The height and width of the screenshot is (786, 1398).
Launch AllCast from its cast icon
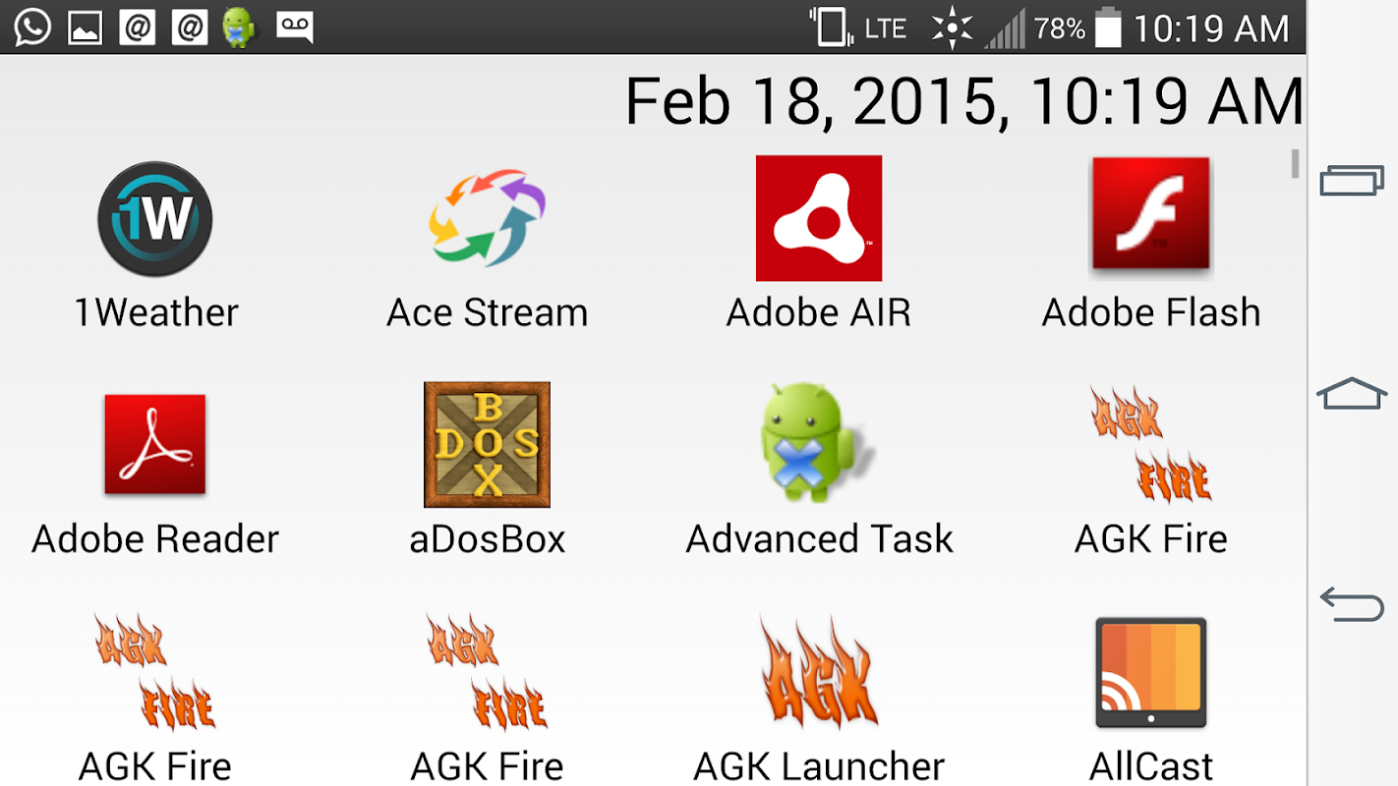[1150, 673]
